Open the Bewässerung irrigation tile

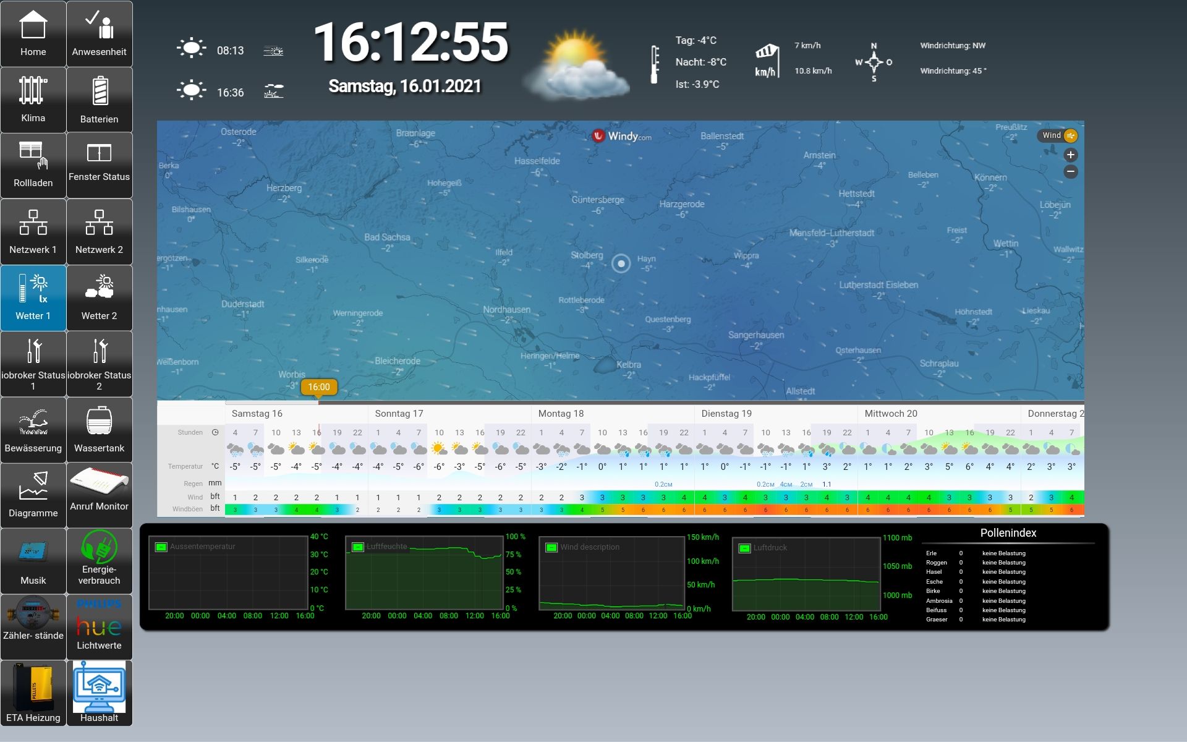click(33, 430)
